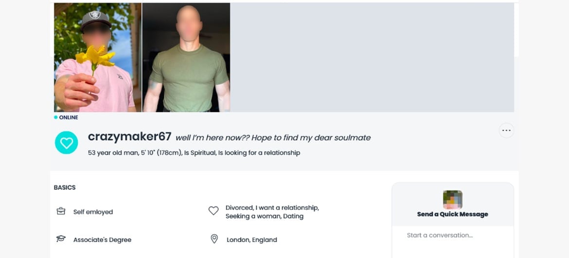Image resolution: width=569 pixels, height=258 pixels.
Task: Click the briefcase occupation icon
Action: [x=61, y=211]
